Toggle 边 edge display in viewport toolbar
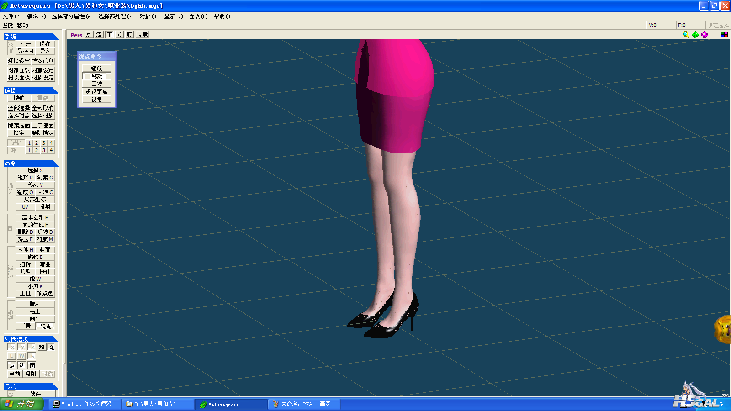Viewport: 731px width, 411px height. click(99, 34)
